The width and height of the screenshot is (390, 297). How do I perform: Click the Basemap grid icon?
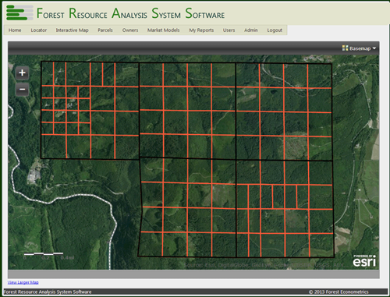tap(345, 48)
